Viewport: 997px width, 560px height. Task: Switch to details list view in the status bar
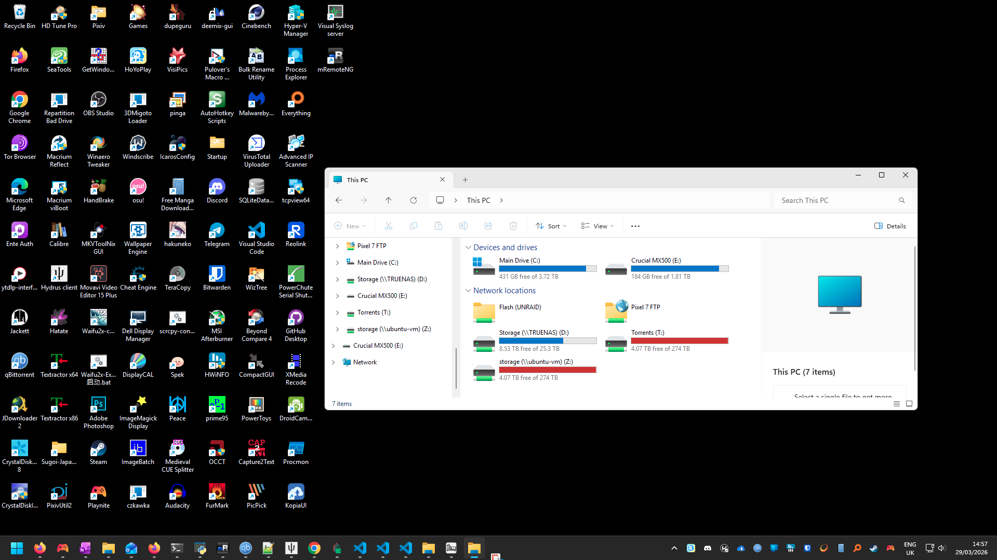pyautogui.click(x=897, y=404)
